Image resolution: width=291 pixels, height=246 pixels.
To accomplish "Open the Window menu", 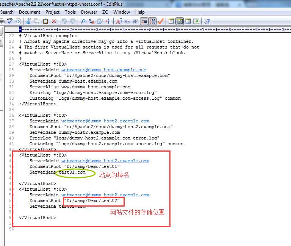I will 122,12.
